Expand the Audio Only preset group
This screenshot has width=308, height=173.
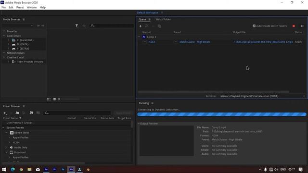pos(6,148)
